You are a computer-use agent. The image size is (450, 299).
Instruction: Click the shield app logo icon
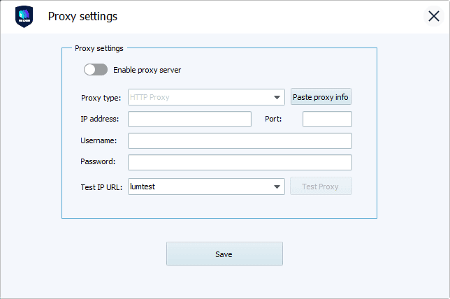[24, 16]
